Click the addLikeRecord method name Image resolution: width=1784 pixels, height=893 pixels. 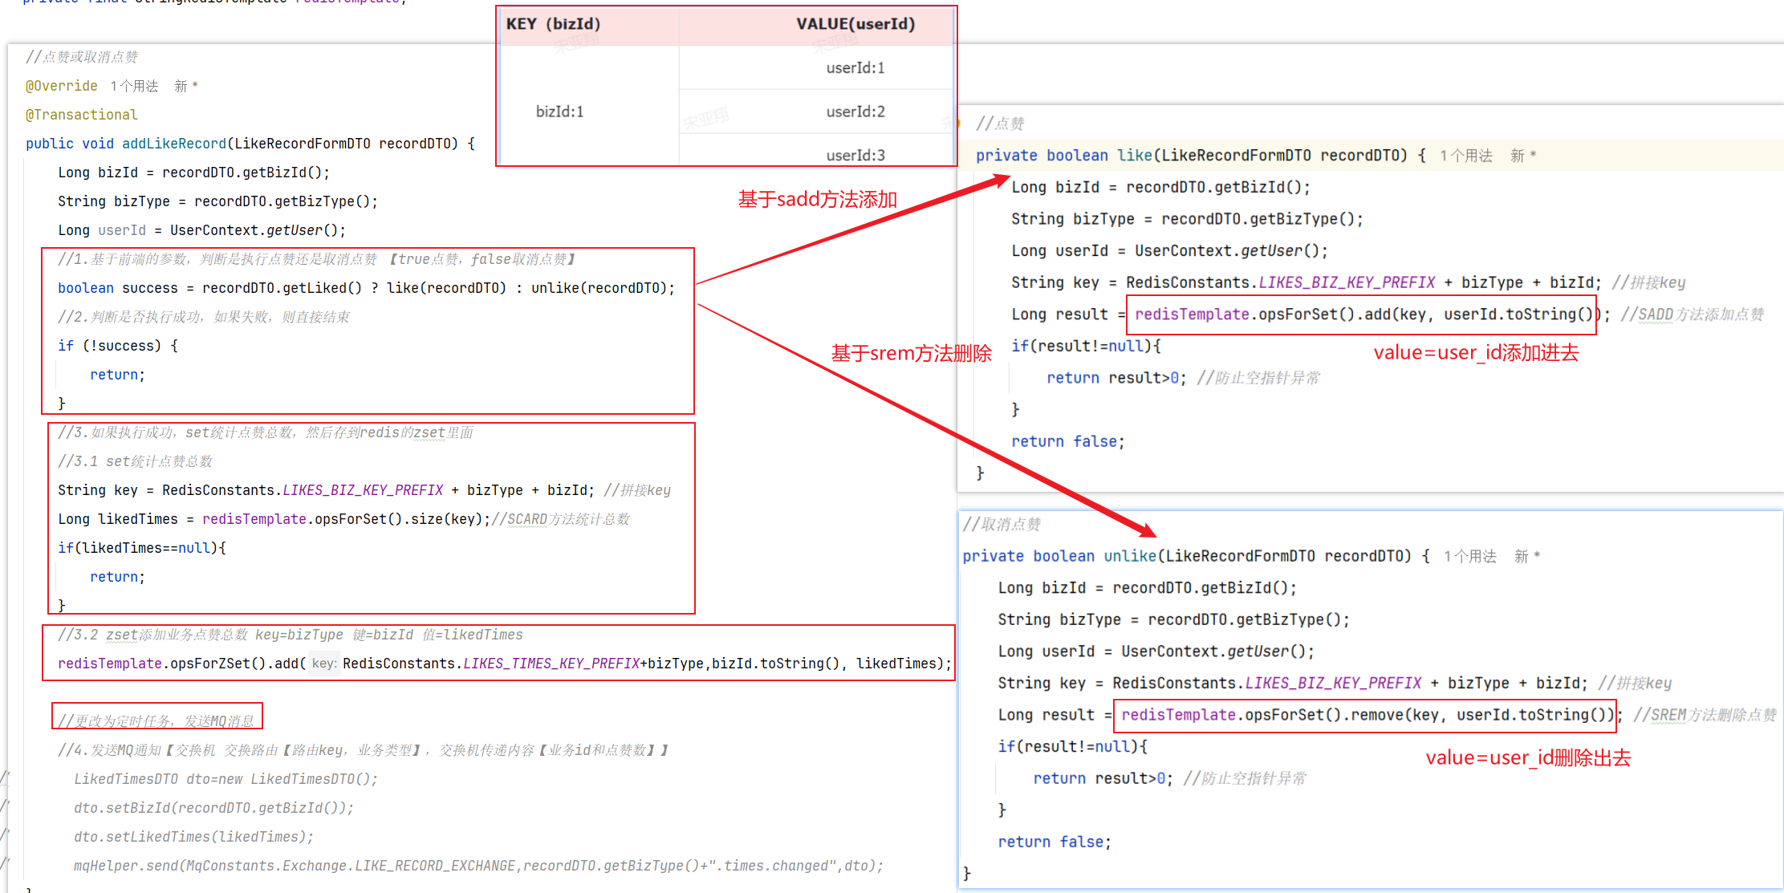[174, 144]
